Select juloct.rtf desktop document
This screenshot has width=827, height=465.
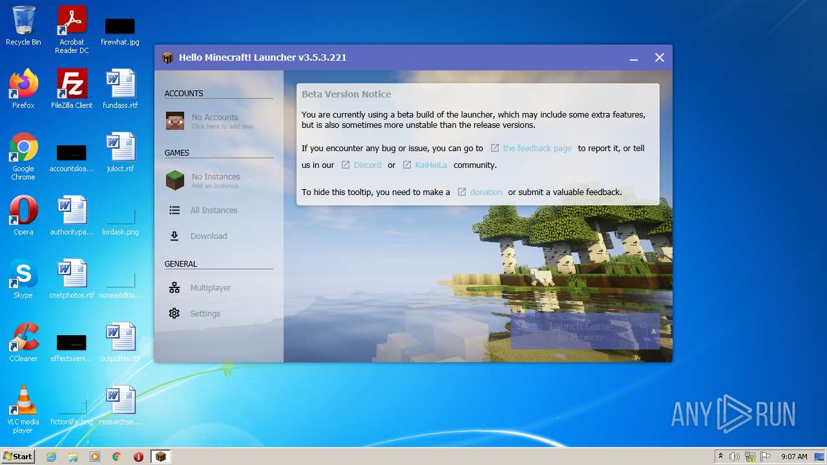coord(120,152)
